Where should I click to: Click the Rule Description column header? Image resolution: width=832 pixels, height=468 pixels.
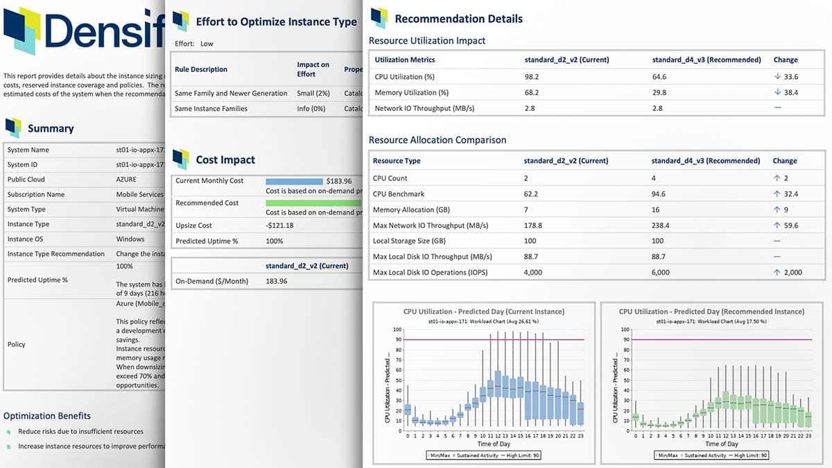click(x=201, y=69)
